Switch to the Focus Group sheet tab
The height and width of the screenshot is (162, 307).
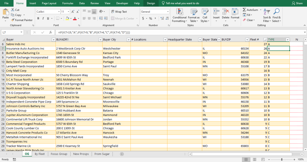pyautogui.click(x=59, y=154)
